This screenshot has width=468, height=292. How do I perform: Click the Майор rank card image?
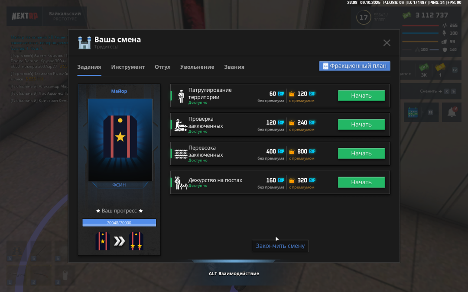coord(120,139)
